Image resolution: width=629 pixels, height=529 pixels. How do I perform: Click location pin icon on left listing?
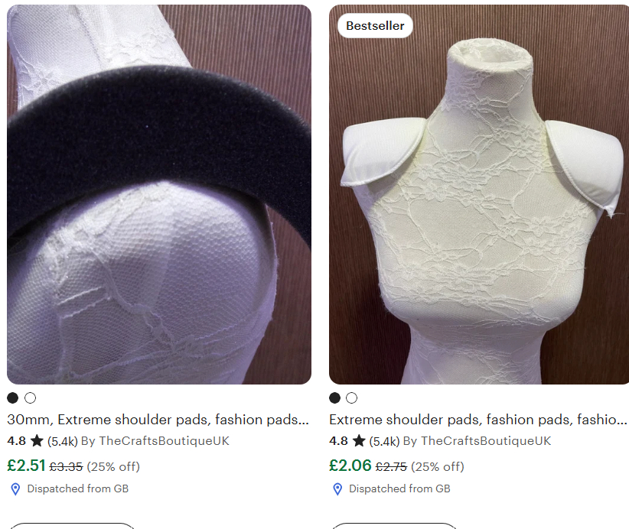tap(15, 489)
